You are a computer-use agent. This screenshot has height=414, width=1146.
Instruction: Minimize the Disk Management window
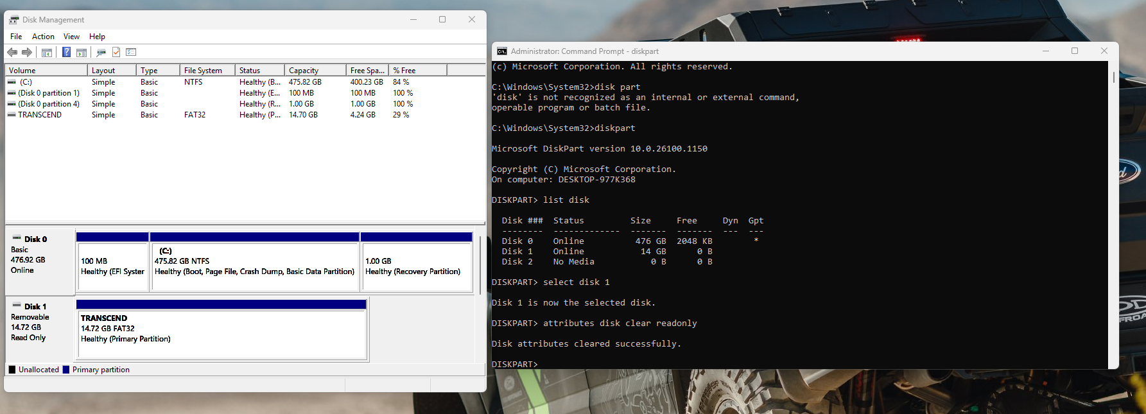[413, 20]
